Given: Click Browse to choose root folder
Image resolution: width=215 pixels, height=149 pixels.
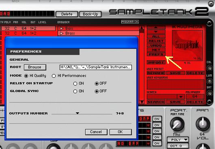Looking at the screenshot, I should click(35, 67).
